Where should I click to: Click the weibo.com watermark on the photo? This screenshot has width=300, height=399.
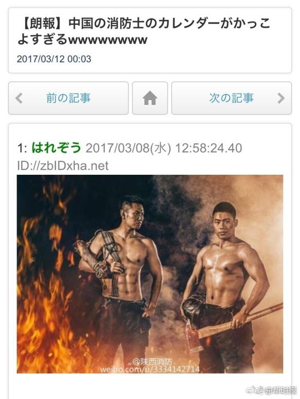(x=150, y=369)
